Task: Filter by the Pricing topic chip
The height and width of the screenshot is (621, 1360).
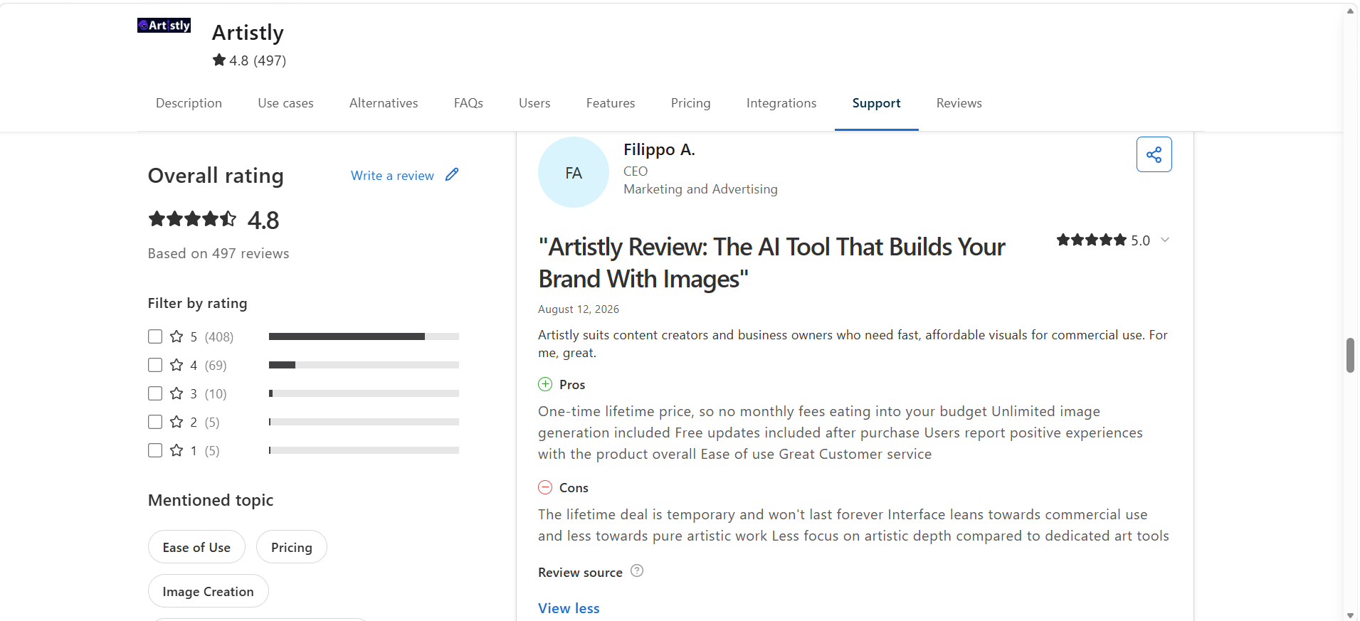Action: [291, 547]
